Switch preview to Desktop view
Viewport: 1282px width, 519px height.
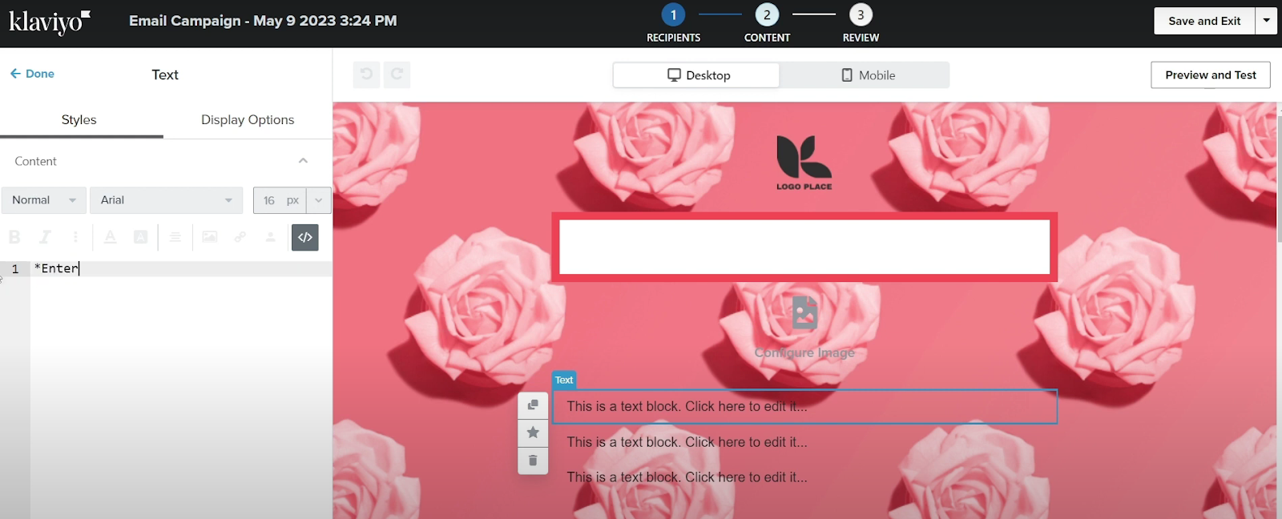point(696,75)
